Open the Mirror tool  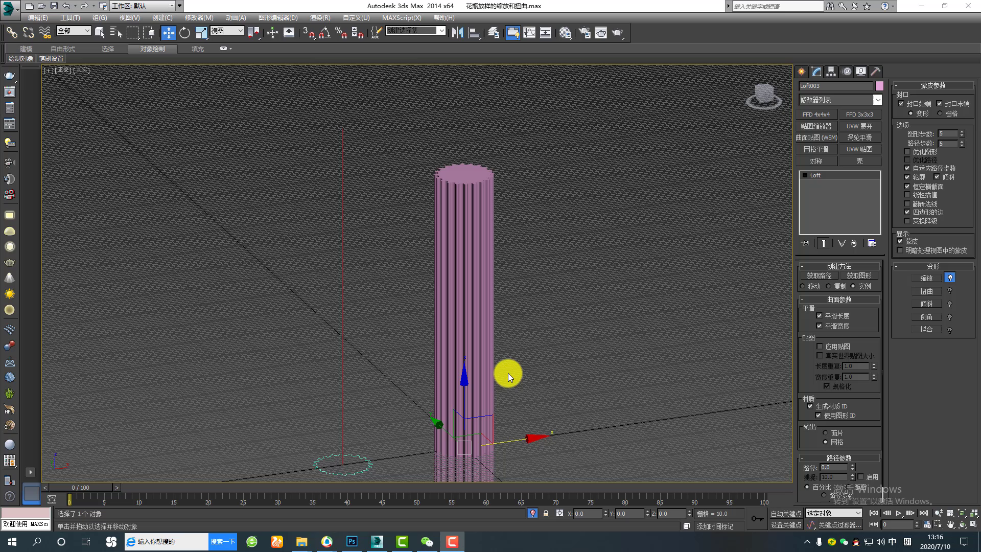(457, 33)
